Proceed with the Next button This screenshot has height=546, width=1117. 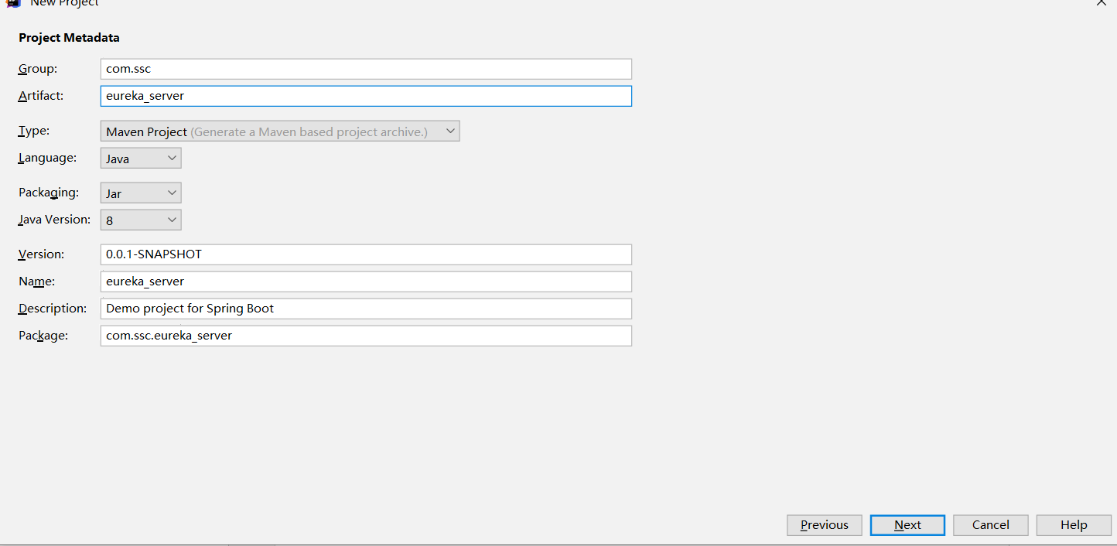tap(907, 525)
